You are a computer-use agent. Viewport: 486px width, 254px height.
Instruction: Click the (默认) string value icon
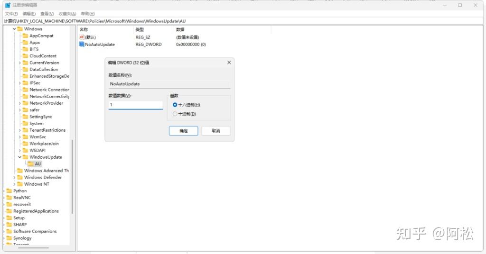coord(82,37)
